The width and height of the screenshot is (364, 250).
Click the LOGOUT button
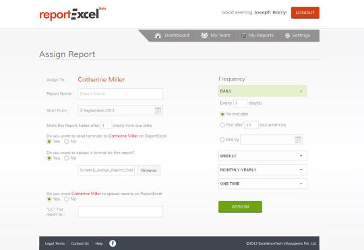[305, 13]
